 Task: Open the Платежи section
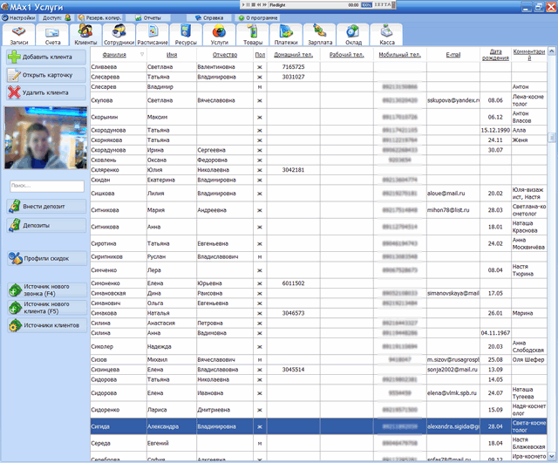pos(286,35)
